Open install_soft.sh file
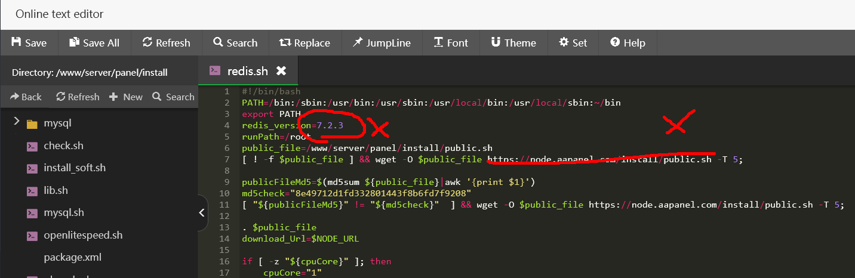 point(75,168)
